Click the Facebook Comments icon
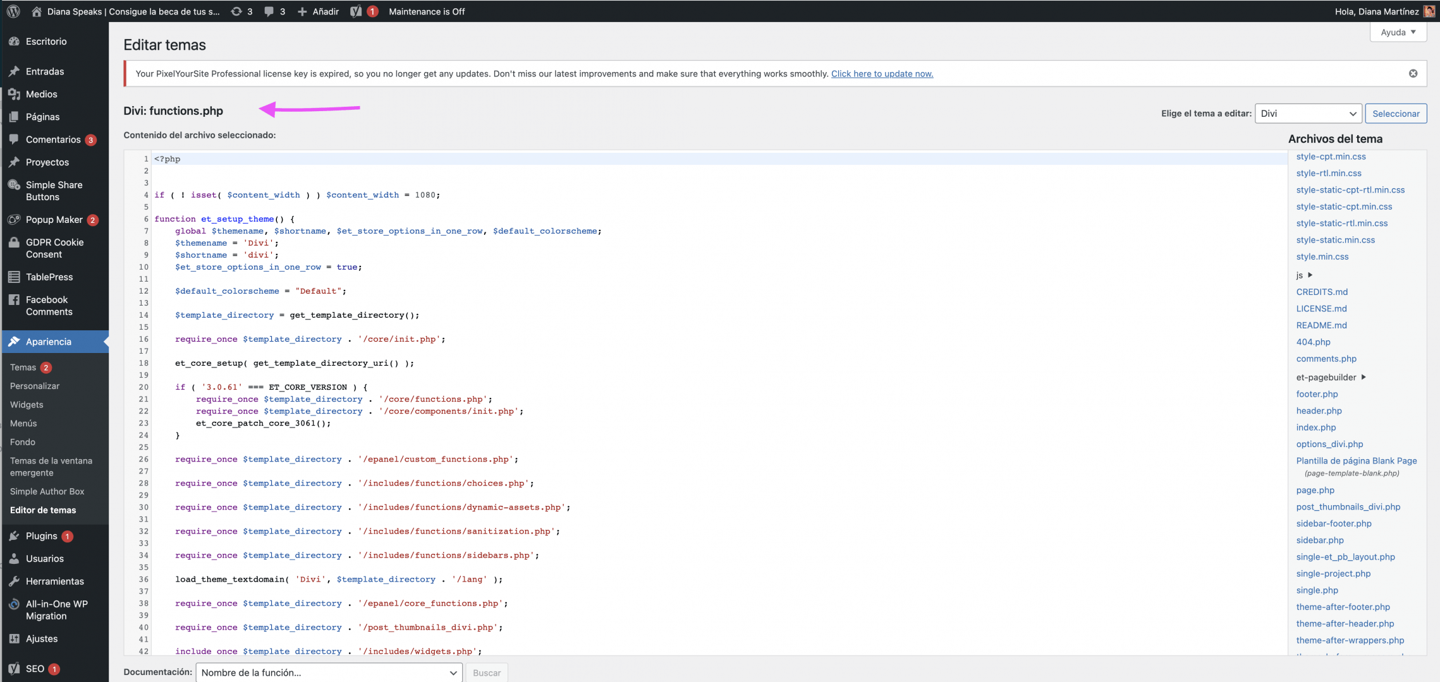Image resolution: width=1440 pixels, height=682 pixels. (x=14, y=300)
